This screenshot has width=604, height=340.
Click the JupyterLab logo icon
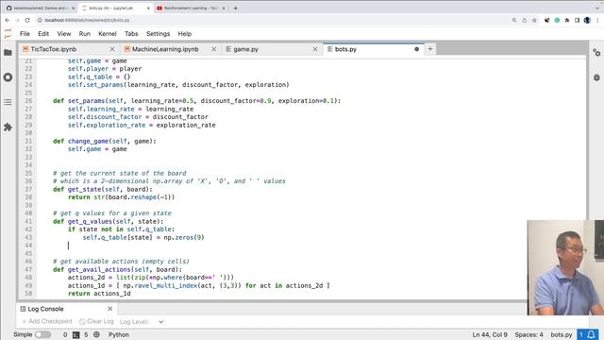pos(8,34)
